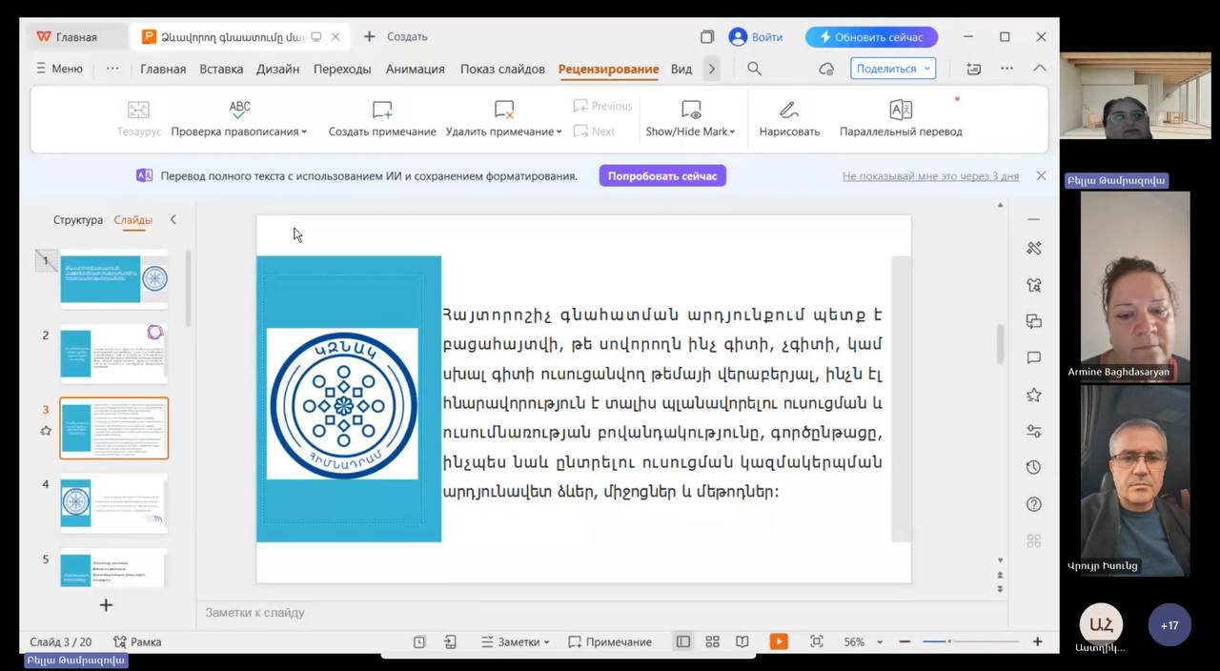Click the Try Now (Попробовать сейчас) button

[662, 175]
